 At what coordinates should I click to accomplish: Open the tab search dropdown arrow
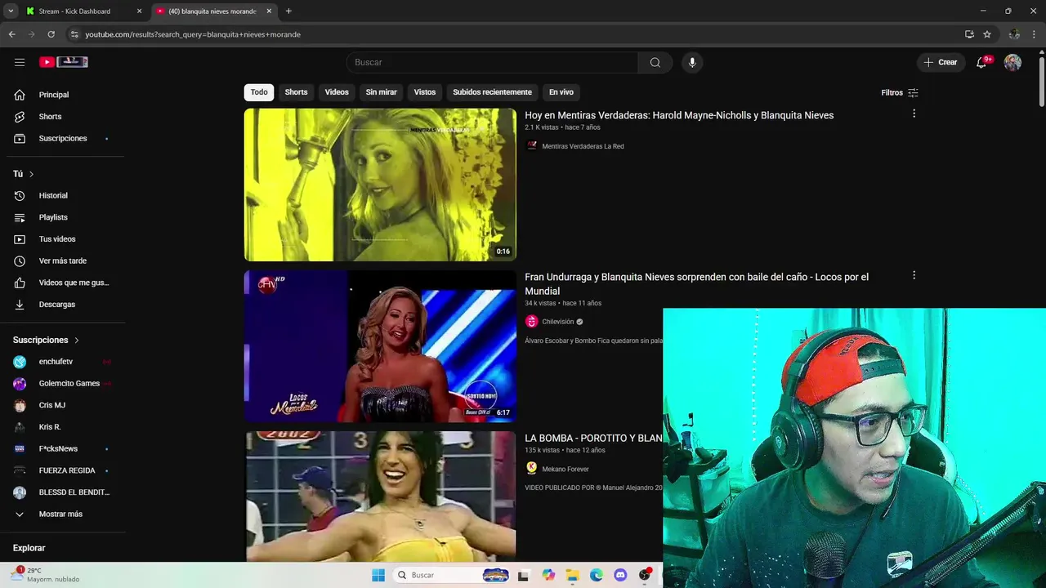point(11,11)
